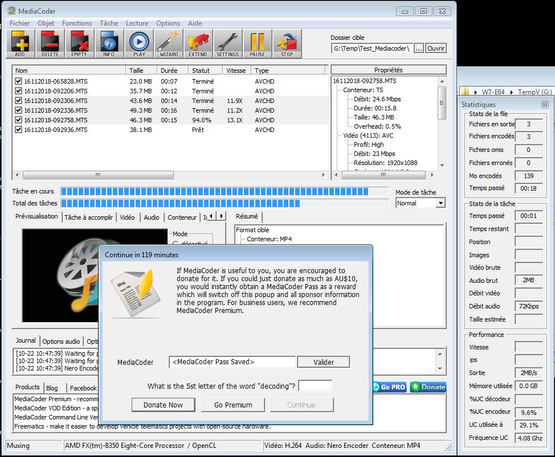Uncheck file 16112018-092336.MTS

point(18,110)
